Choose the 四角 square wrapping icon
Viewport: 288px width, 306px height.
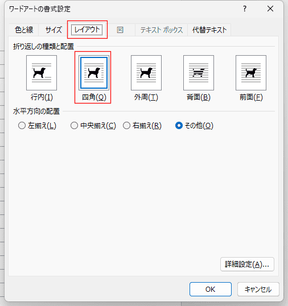click(94, 73)
